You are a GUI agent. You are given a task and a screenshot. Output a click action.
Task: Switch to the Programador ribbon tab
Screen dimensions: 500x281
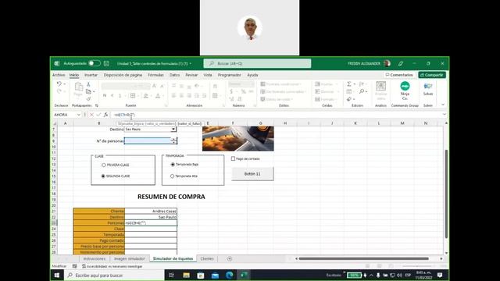click(x=229, y=75)
